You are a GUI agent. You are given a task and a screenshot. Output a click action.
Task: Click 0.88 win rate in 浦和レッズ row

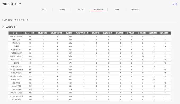[x=70, y=40]
